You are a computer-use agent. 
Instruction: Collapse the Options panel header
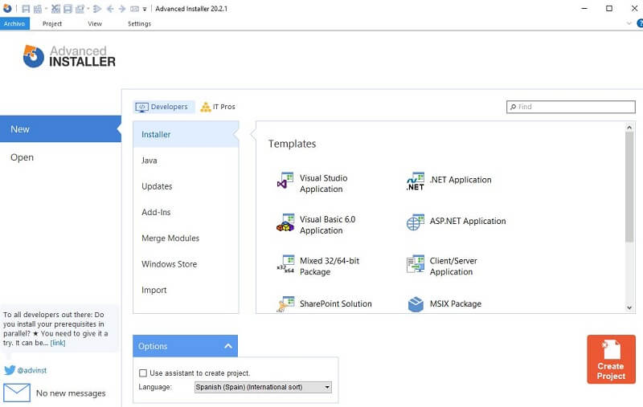coord(186,346)
